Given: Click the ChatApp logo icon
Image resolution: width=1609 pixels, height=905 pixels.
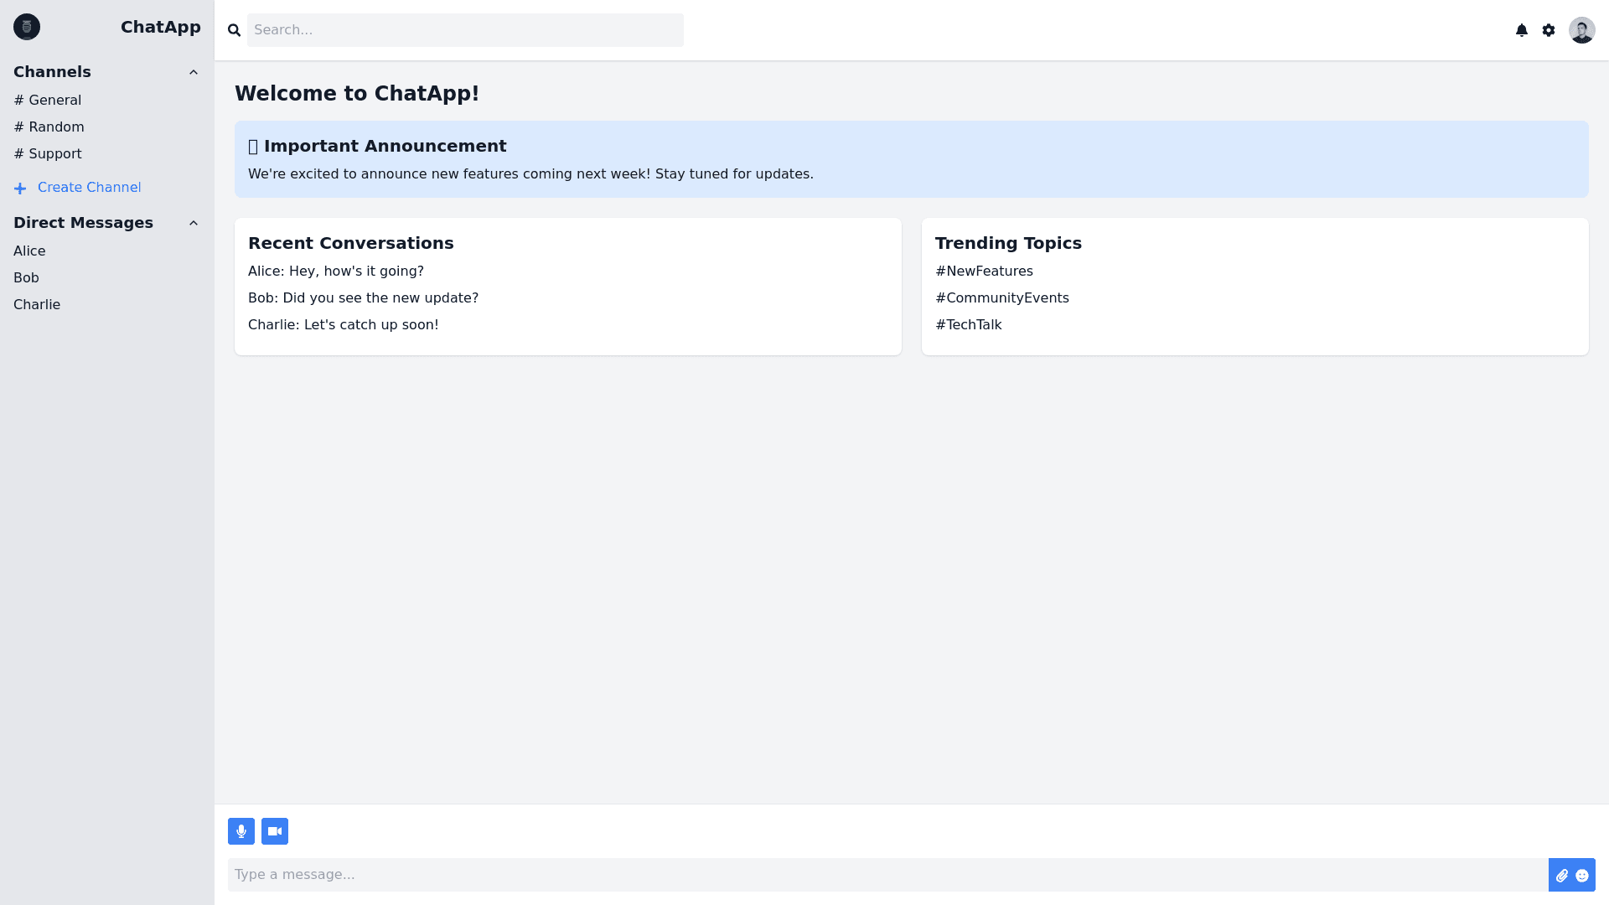Looking at the screenshot, I should click(x=27, y=27).
